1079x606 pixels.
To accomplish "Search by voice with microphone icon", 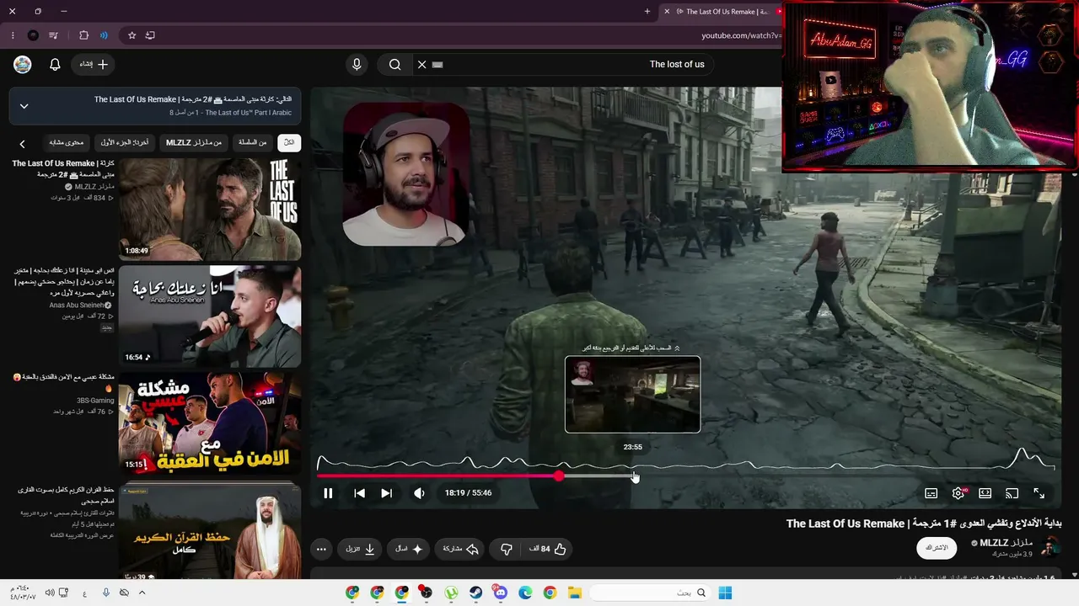I will [x=357, y=65].
